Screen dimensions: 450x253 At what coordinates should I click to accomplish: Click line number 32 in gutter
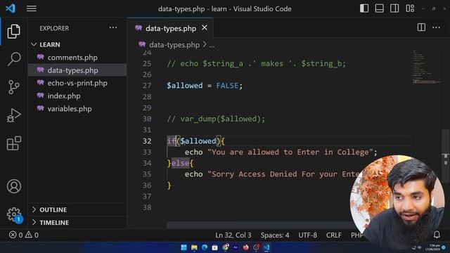pos(147,141)
